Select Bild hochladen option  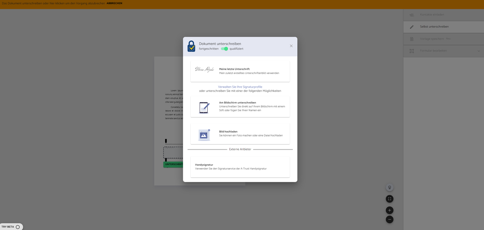pos(240,134)
